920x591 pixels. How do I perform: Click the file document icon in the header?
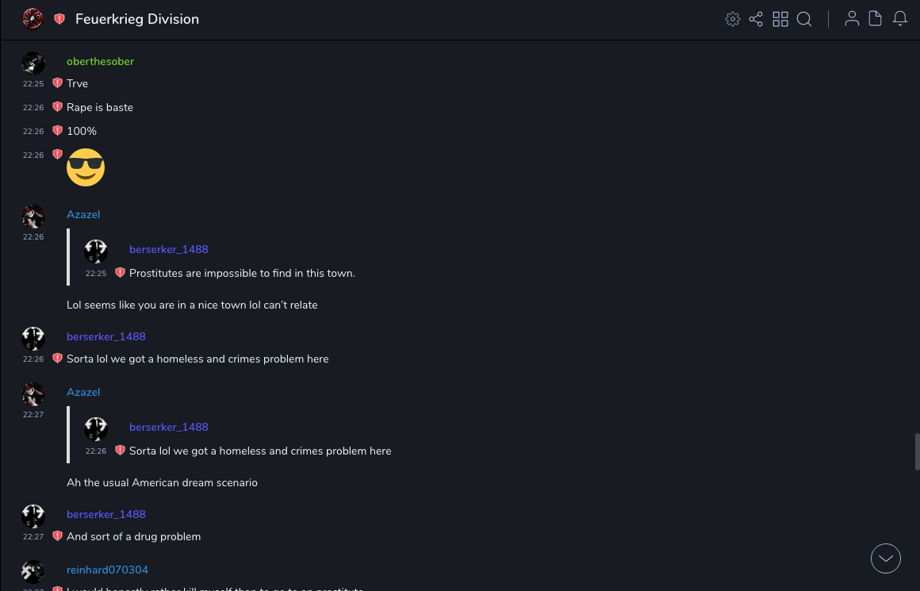(x=876, y=19)
